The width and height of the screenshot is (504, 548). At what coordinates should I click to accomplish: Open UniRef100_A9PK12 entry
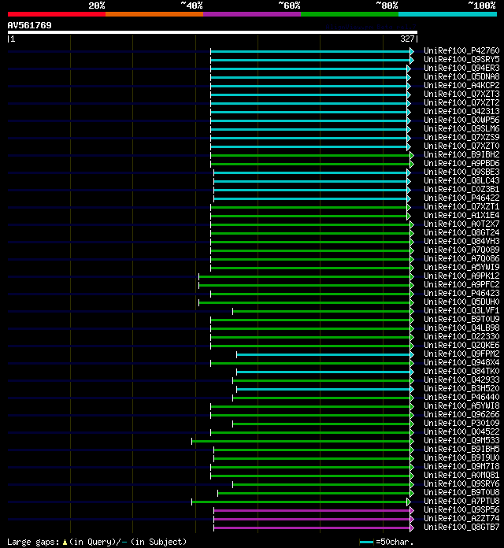(461, 276)
